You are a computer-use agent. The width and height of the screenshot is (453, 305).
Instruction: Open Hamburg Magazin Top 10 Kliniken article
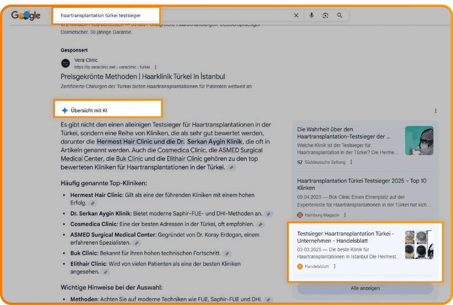pos(361,184)
